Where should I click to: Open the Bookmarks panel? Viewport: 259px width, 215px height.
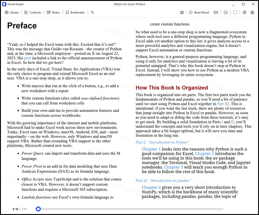point(75,12)
